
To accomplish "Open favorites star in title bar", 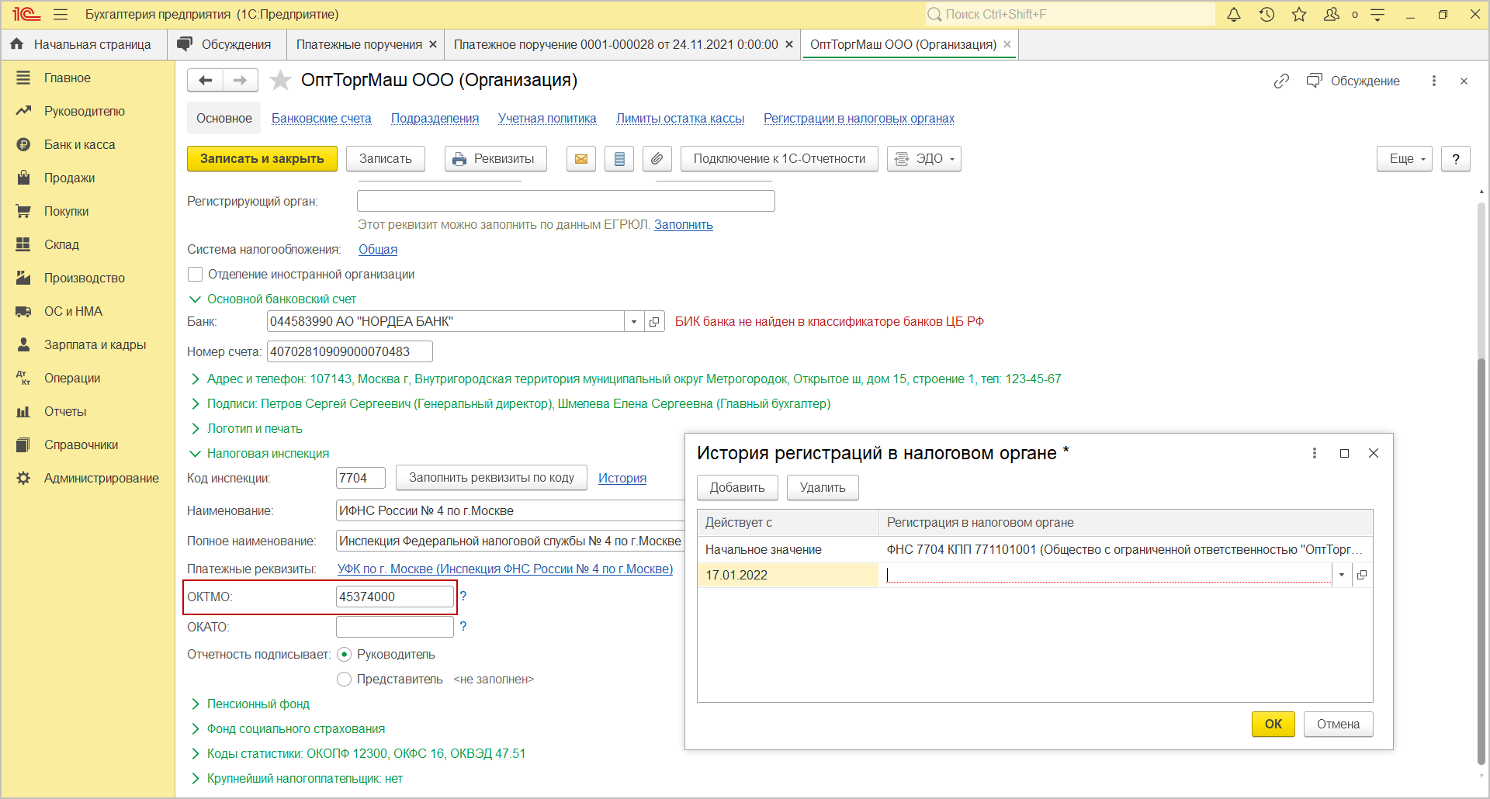I will click(1299, 14).
